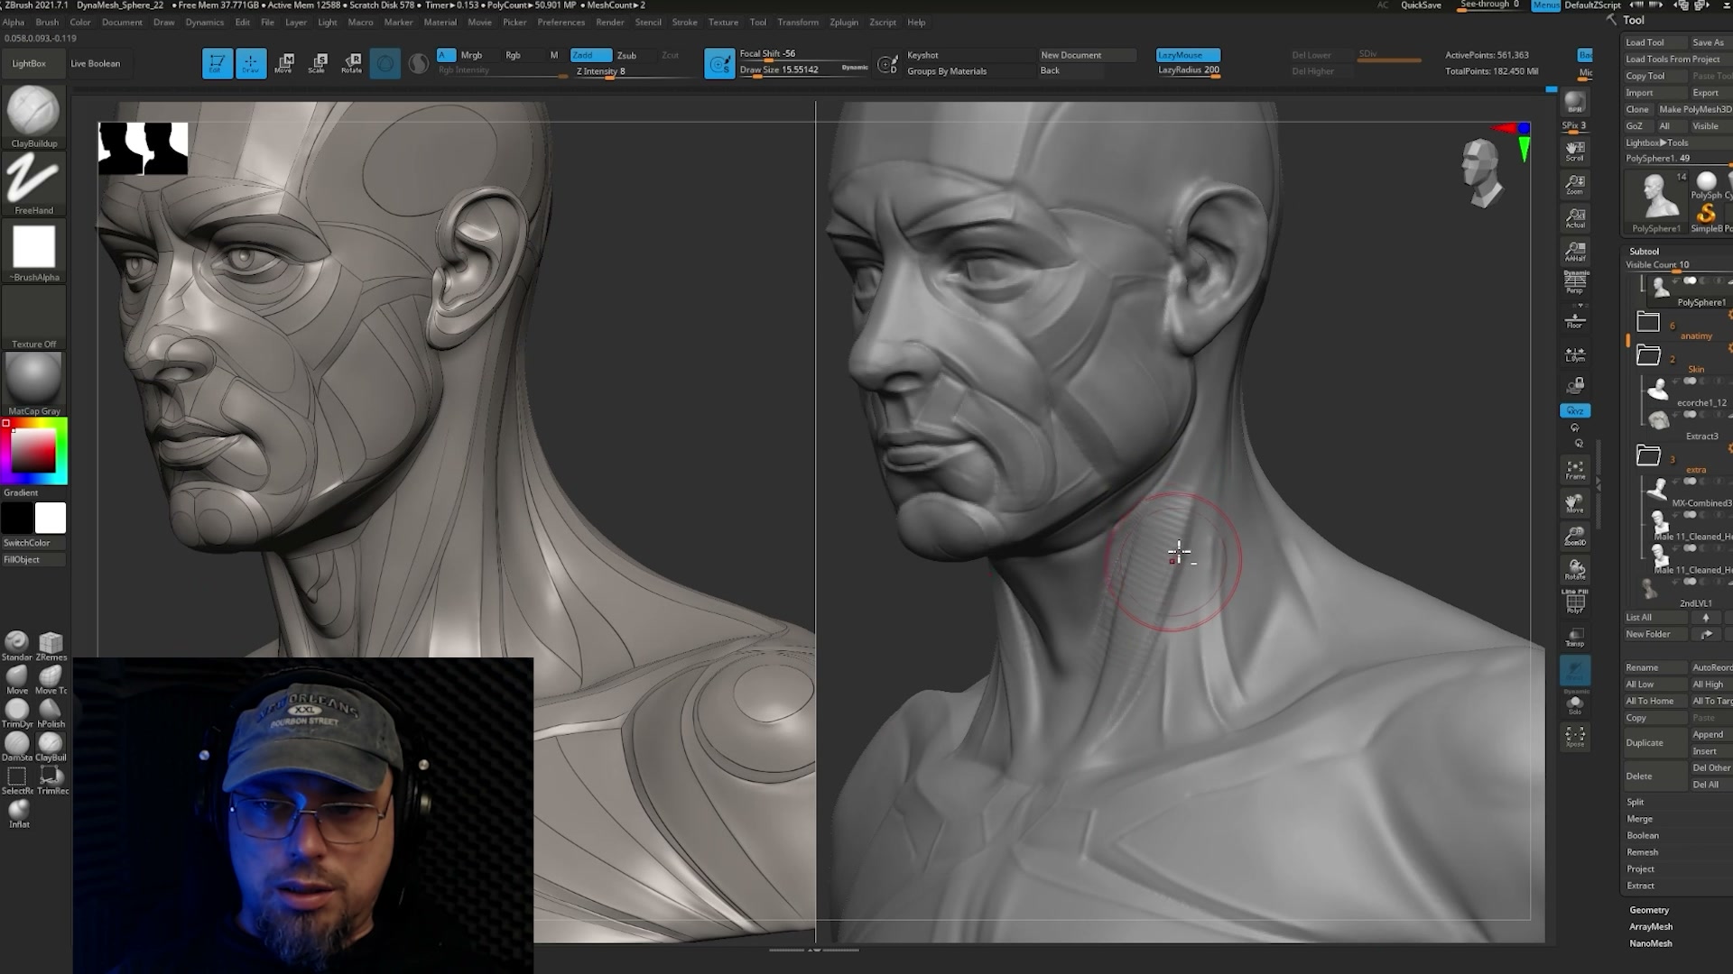
Task: Click the Scale mode toolbar icon
Action: [x=318, y=63]
